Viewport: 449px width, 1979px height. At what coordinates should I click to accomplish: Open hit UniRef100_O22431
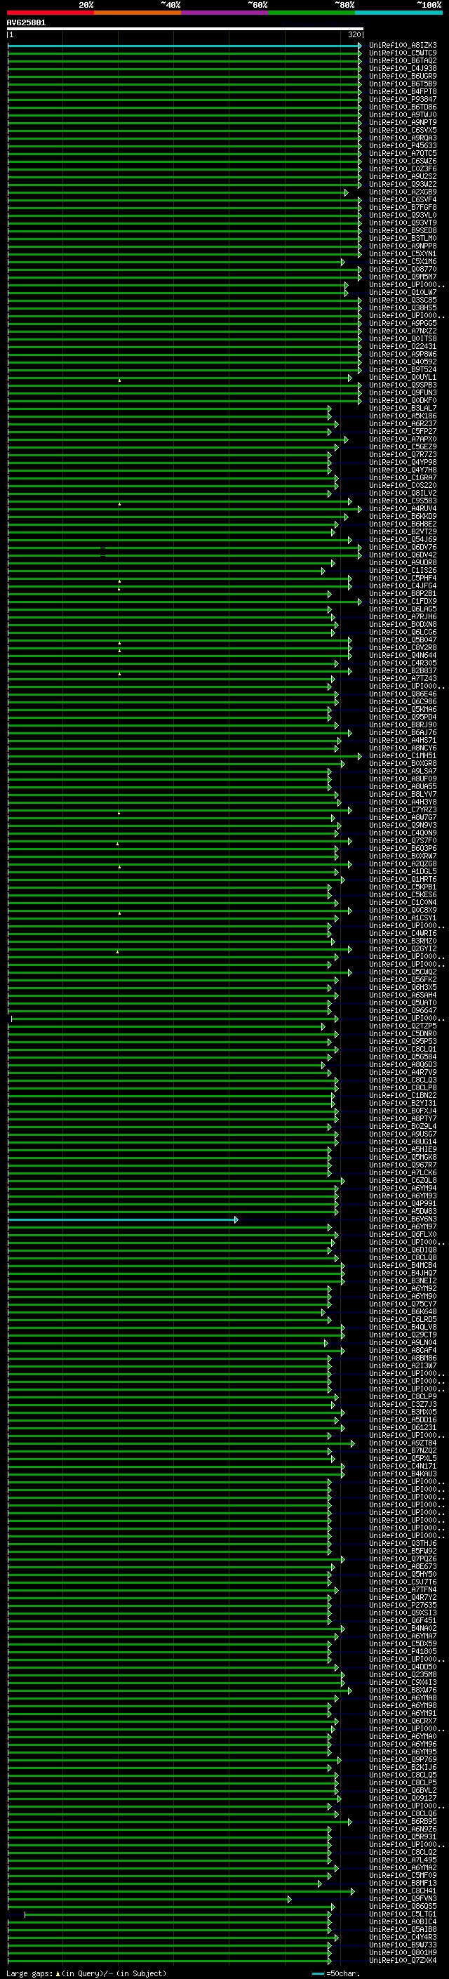403,347
